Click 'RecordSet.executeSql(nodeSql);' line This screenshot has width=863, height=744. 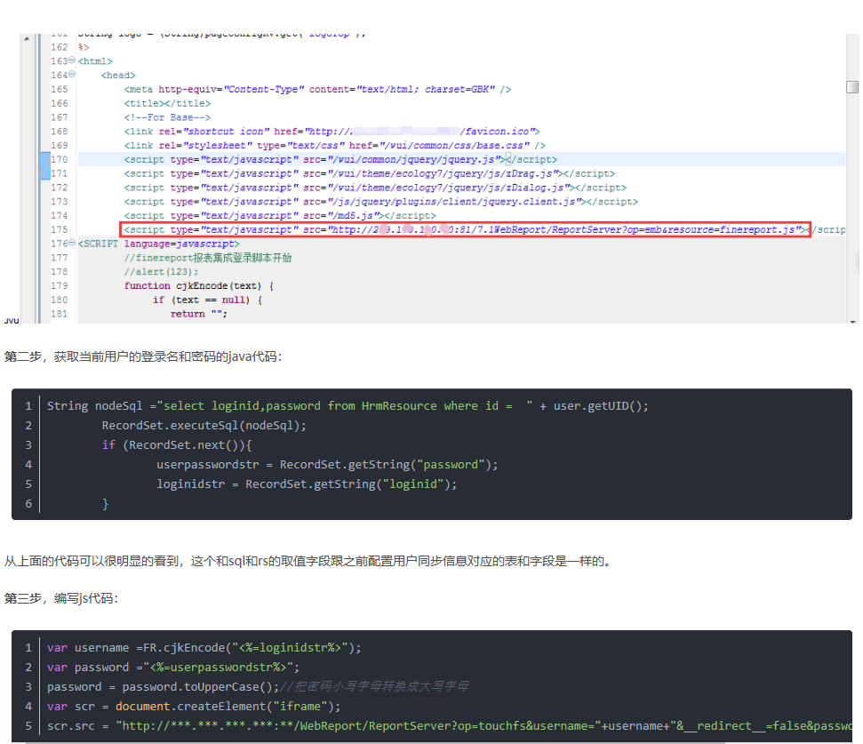[x=204, y=426]
